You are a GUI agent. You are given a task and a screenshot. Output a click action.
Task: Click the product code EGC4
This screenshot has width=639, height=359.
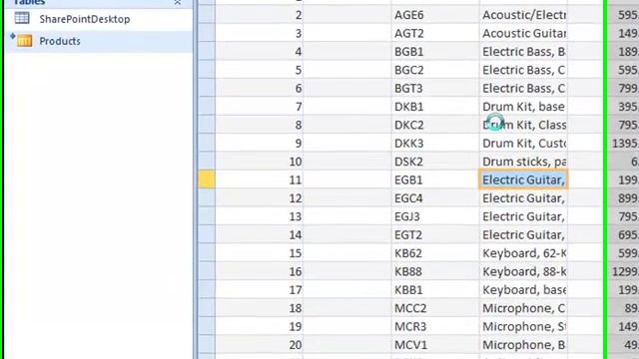click(x=408, y=198)
